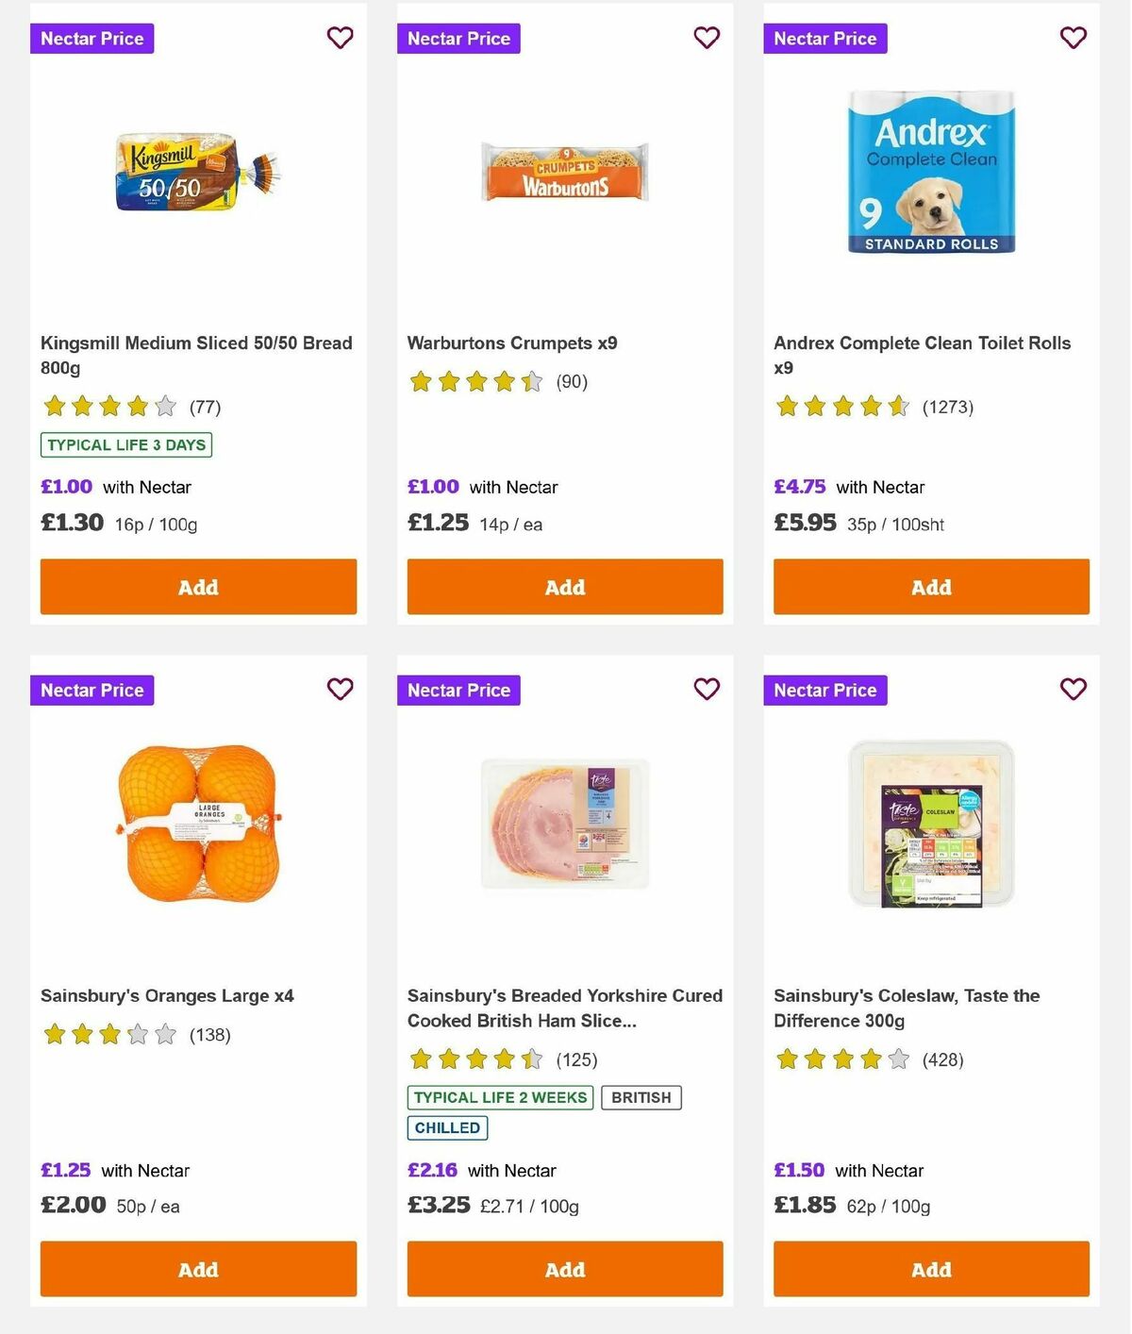The width and height of the screenshot is (1132, 1334).
Task: Favourite the Kingsmill 50/50 Bread product
Action: [x=340, y=38]
